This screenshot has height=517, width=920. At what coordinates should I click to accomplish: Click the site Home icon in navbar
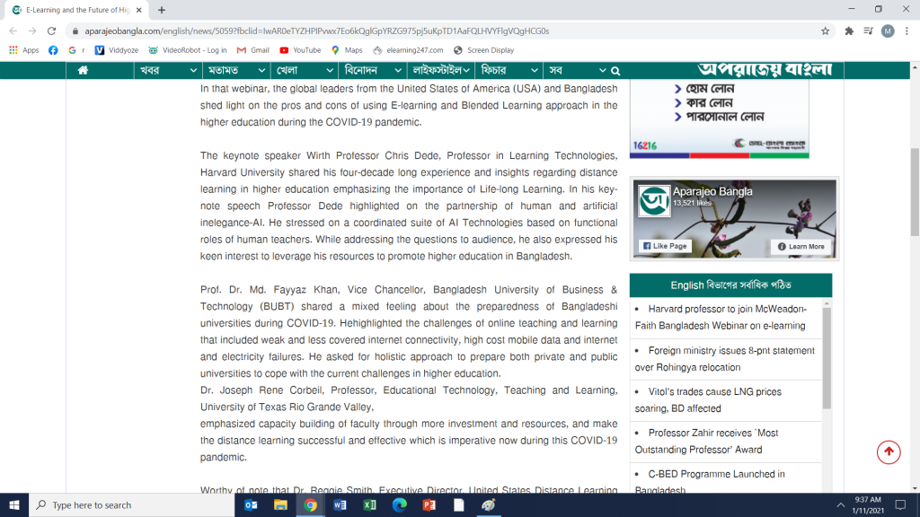pyautogui.click(x=83, y=70)
